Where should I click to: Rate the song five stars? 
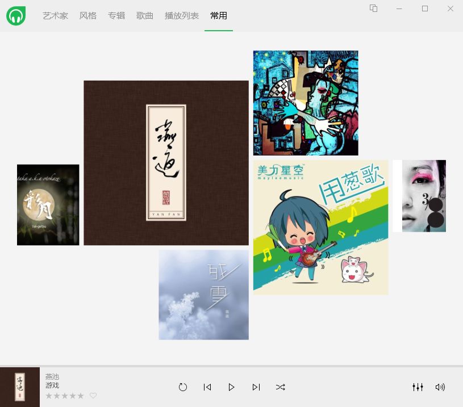[x=81, y=396]
